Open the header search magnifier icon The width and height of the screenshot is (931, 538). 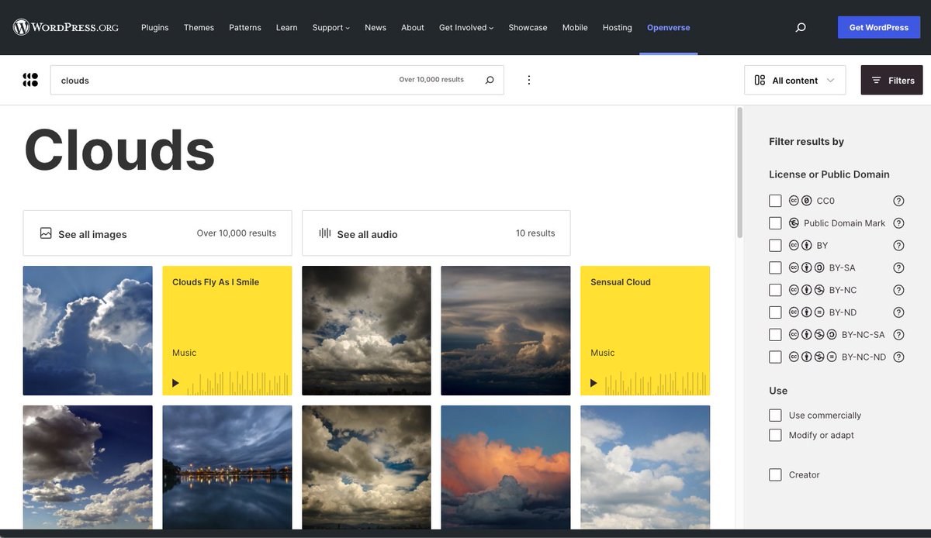pyautogui.click(x=799, y=26)
